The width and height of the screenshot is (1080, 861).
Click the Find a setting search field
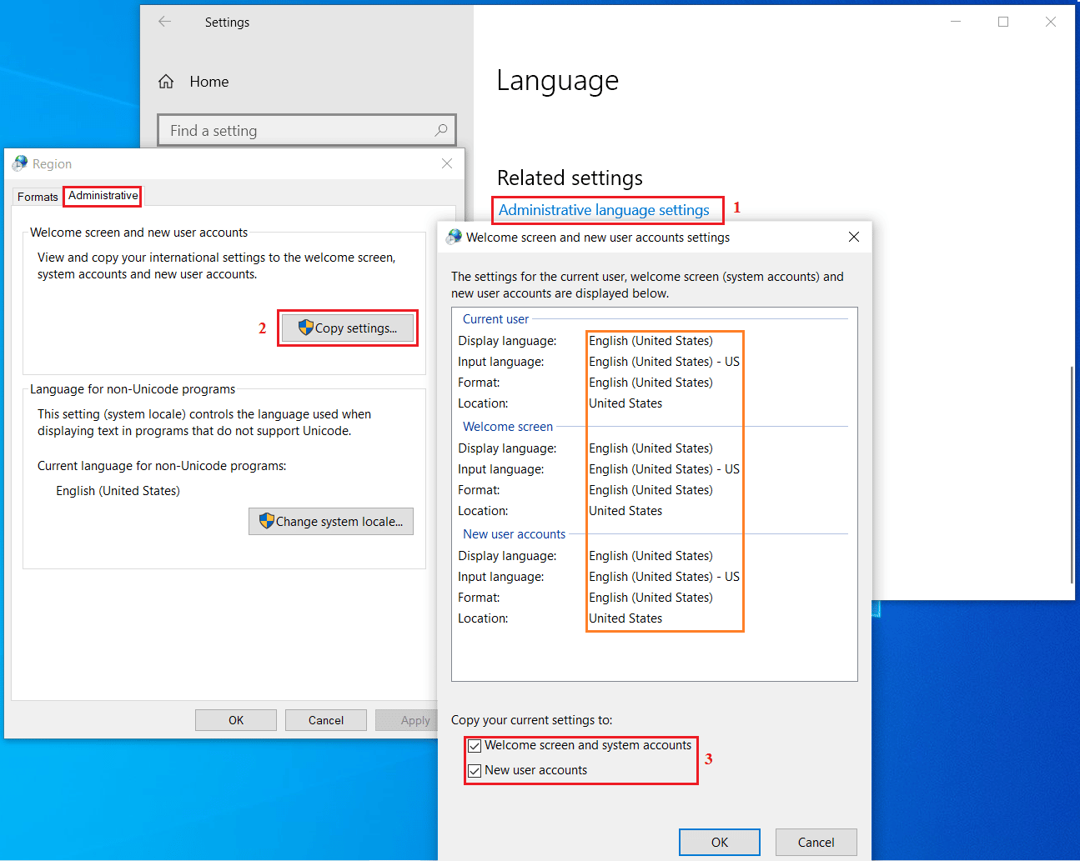pyautogui.click(x=296, y=130)
